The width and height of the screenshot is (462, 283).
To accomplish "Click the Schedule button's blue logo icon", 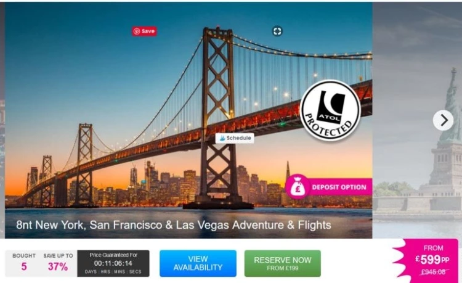I will coord(222,138).
